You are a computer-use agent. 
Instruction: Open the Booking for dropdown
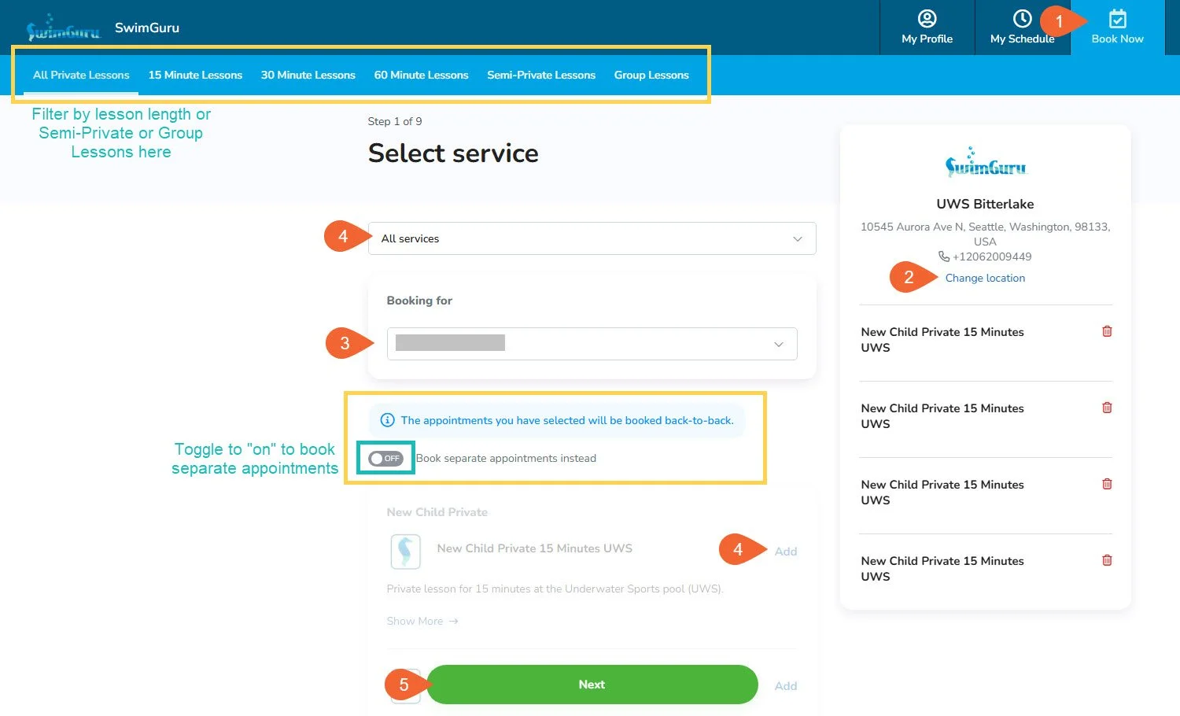(592, 344)
